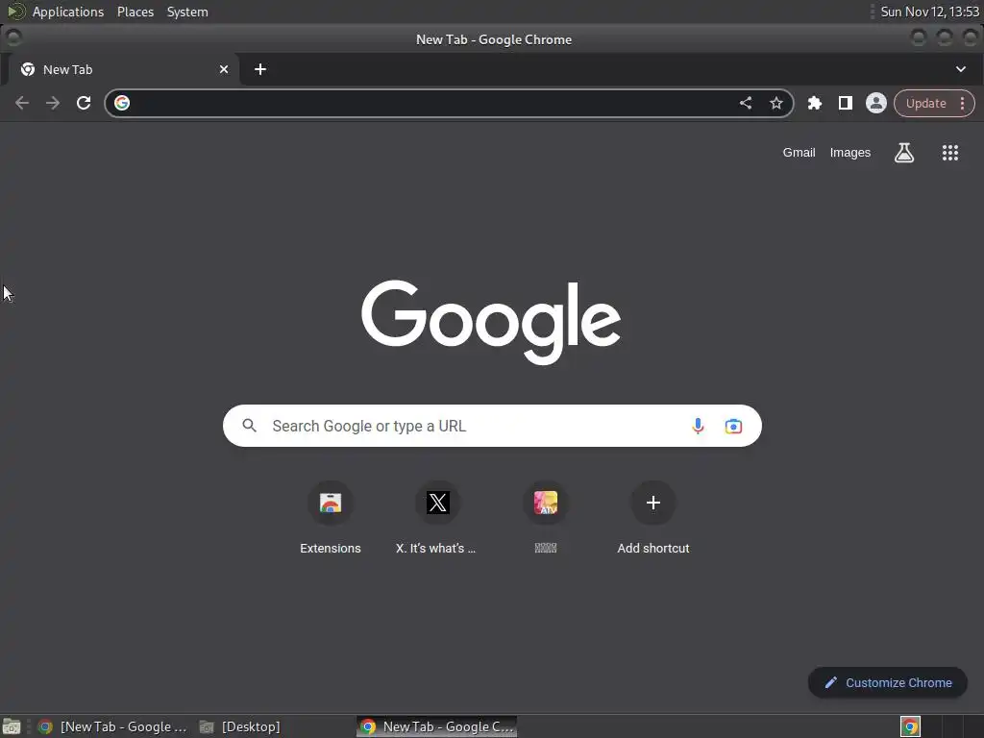984x738 pixels.
Task: Open the Applications menu
Action: 68,12
